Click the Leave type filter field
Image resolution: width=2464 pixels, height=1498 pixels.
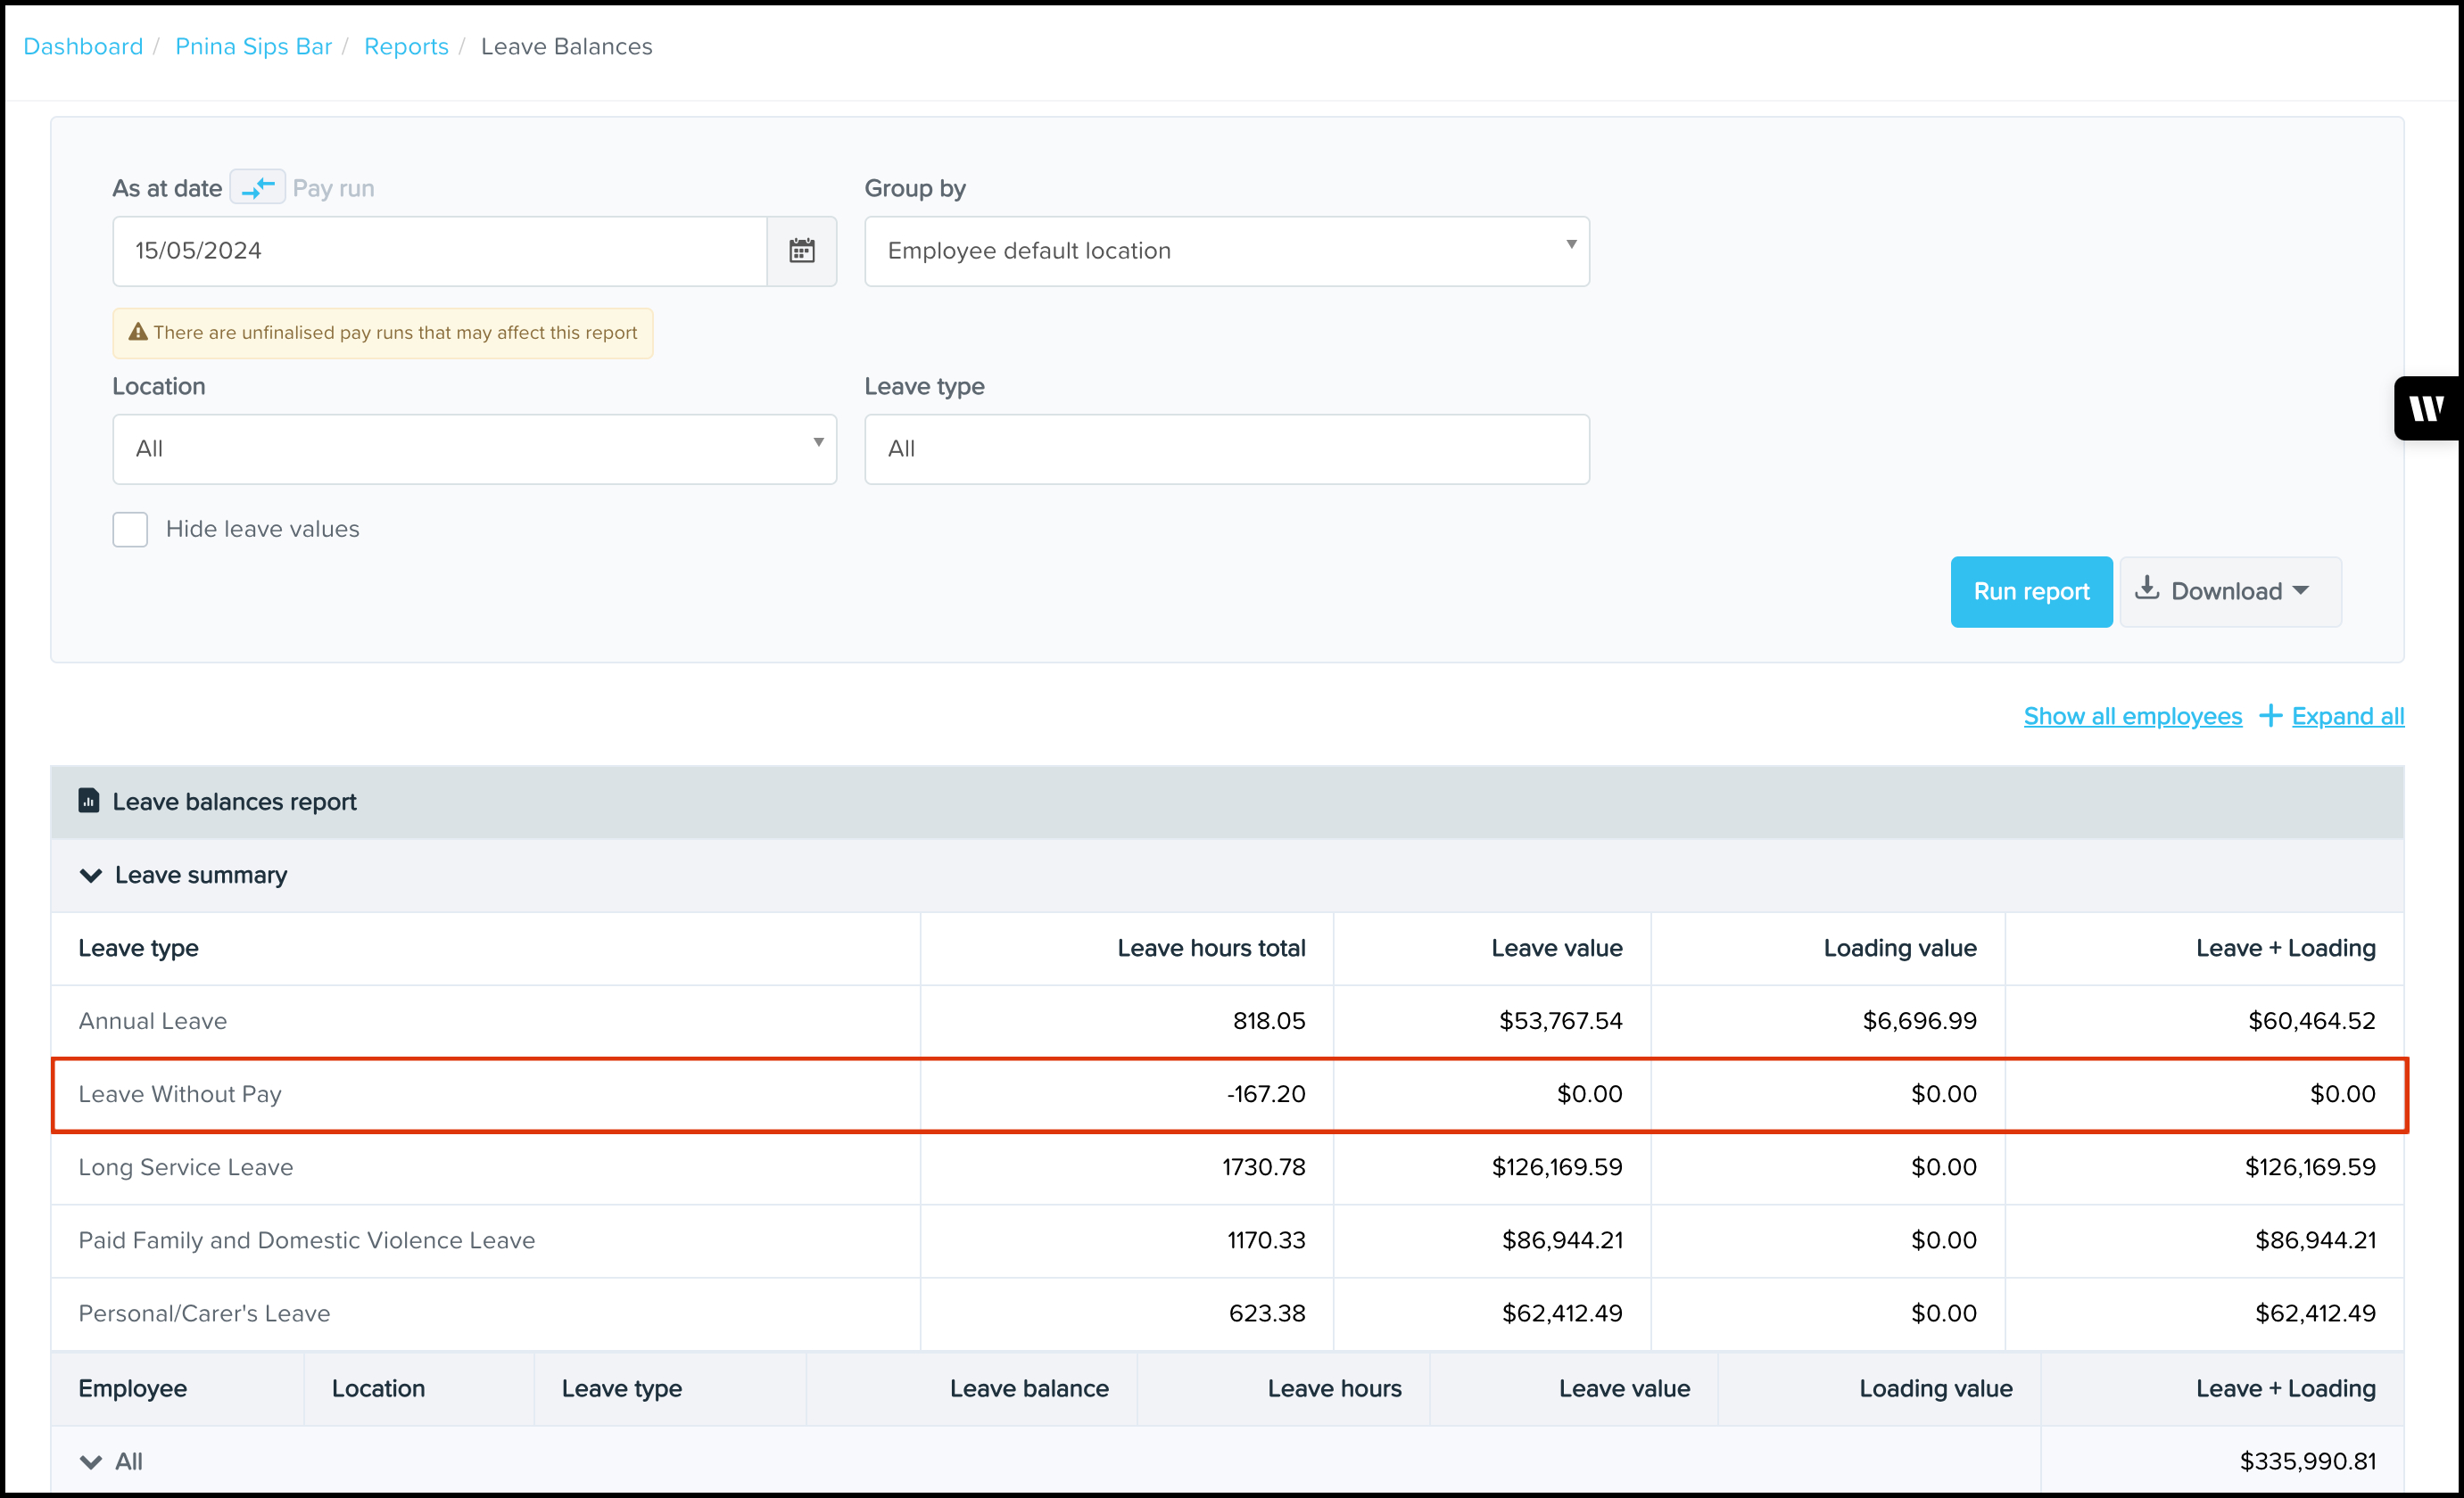click(1226, 449)
